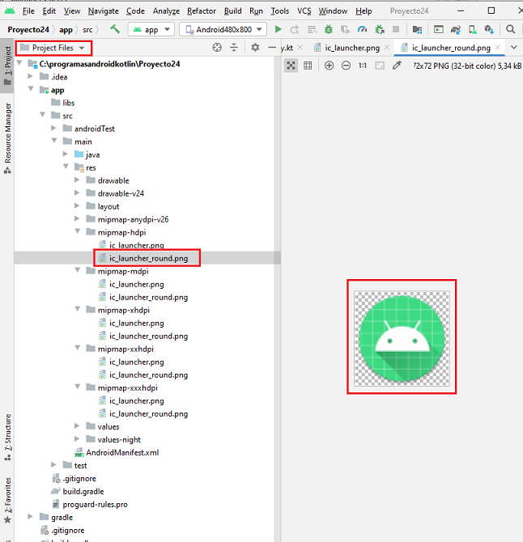Close the ic_launcher.png tab
Image resolution: width=523 pixels, height=542 pixels.
(387, 48)
